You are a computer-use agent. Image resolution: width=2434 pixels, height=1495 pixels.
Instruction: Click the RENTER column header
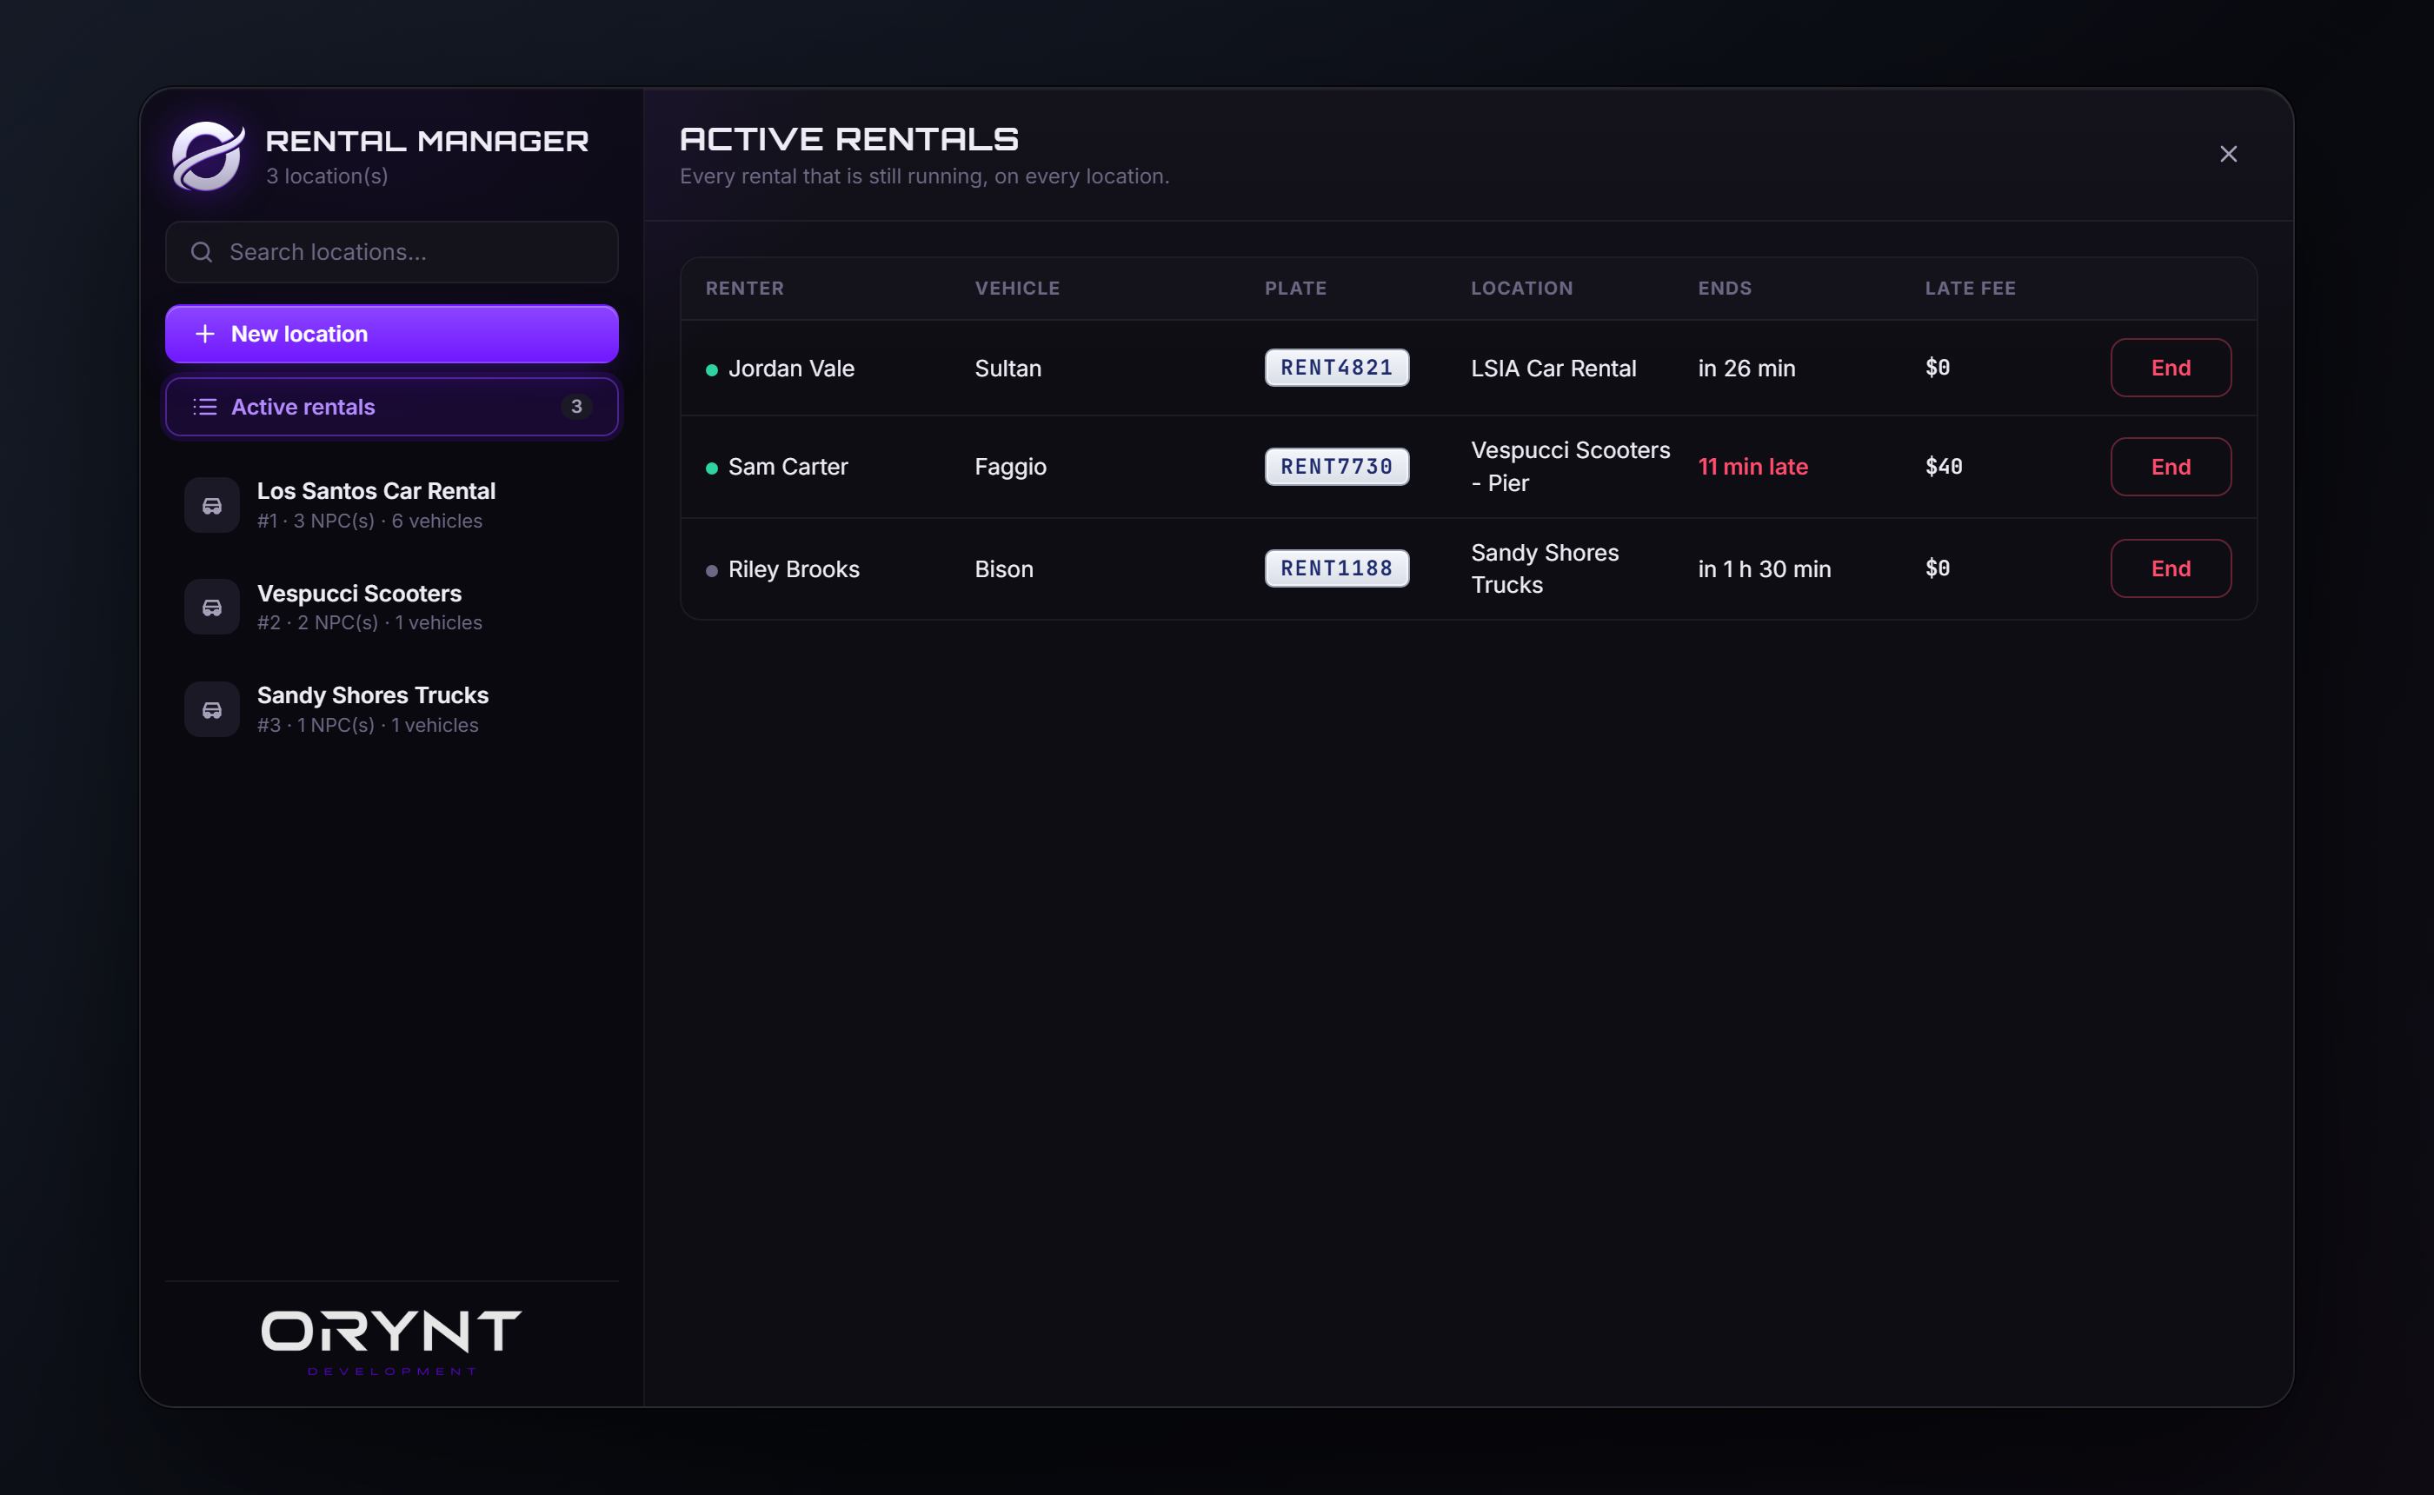pos(744,289)
